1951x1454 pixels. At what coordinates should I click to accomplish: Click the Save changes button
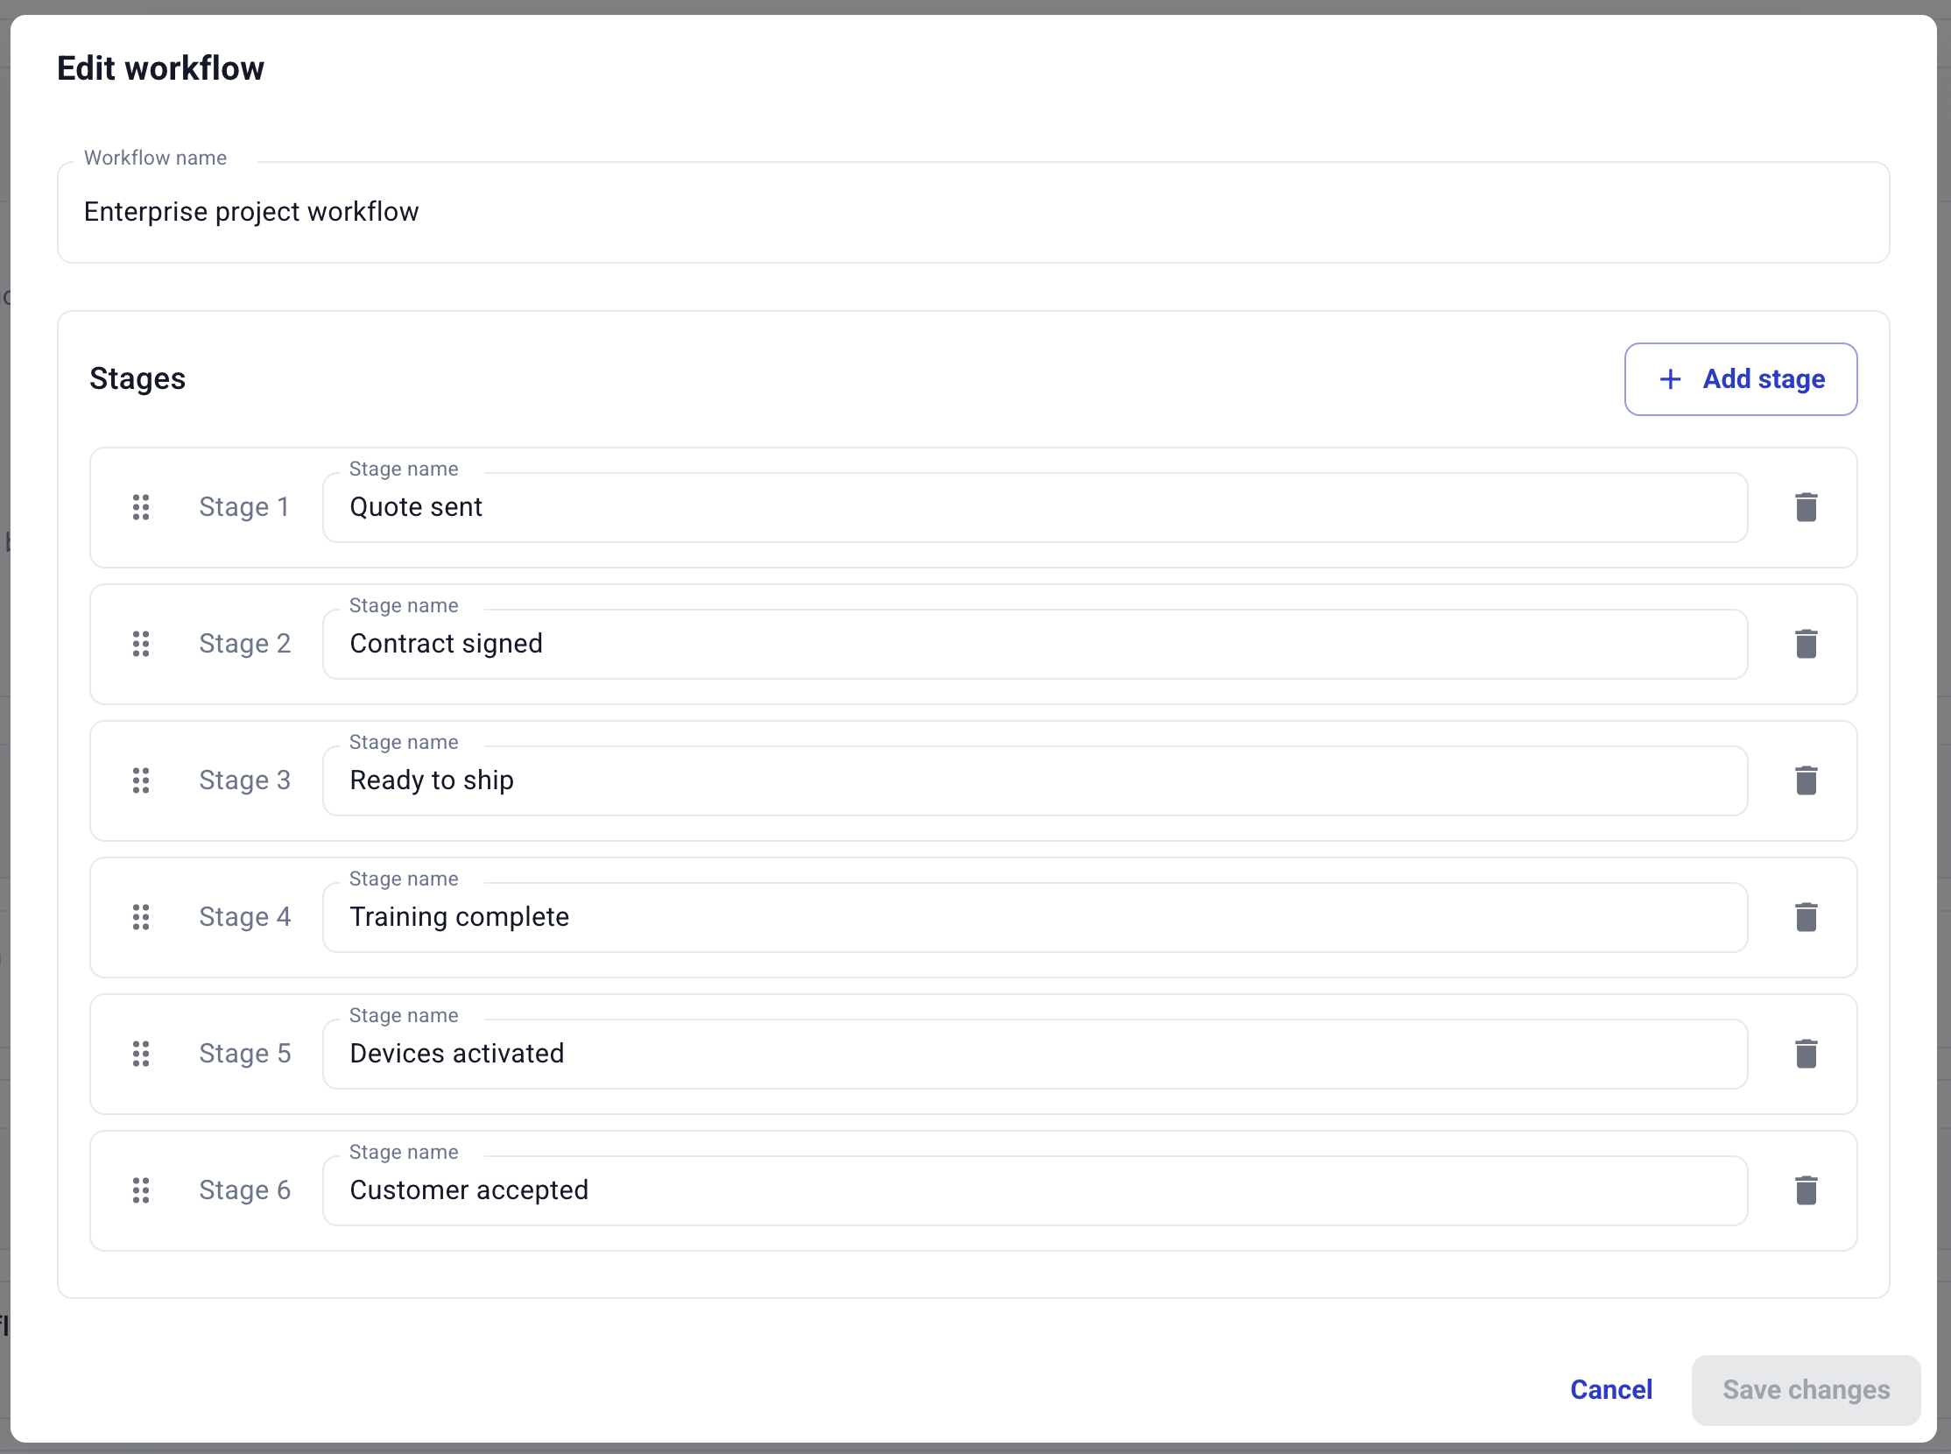(1806, 1390)
